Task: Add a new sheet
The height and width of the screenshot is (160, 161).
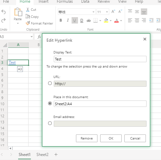Action: tap(56, 155)
